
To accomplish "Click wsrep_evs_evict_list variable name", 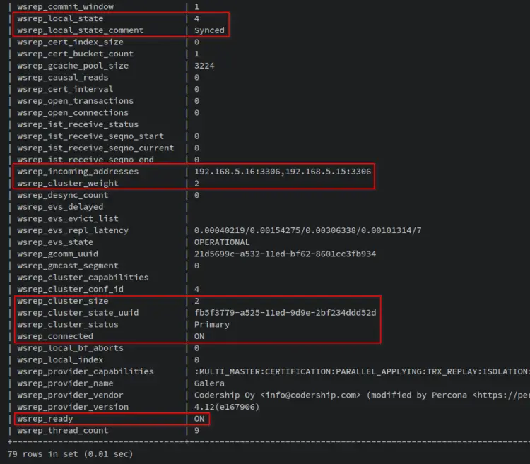I will 68,219.
